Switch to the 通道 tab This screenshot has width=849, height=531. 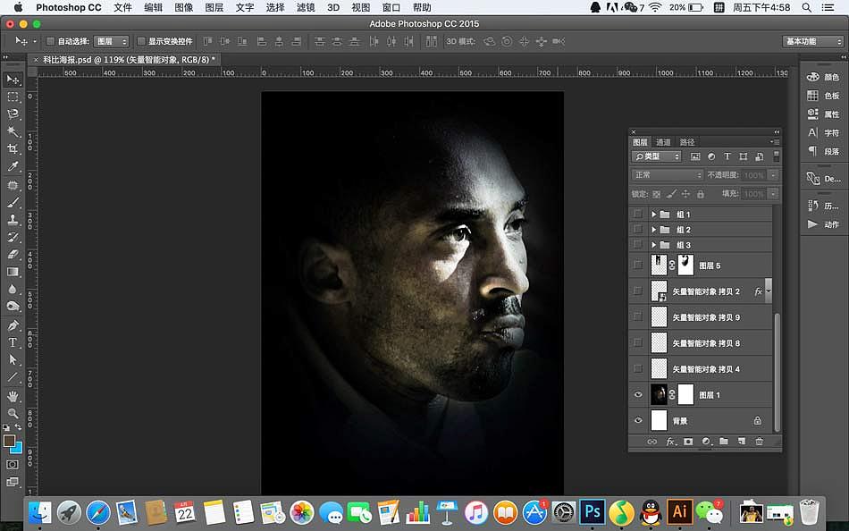pyautogui.click(x=663, y=142)
